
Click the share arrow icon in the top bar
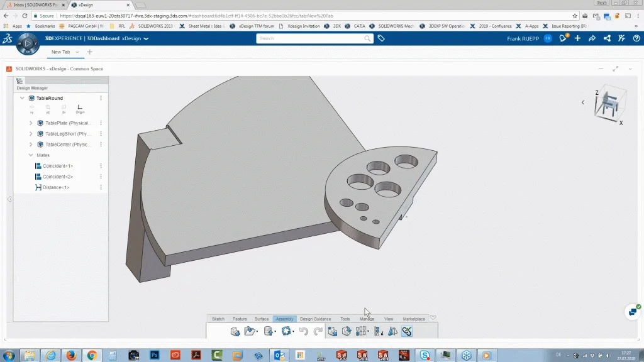coord(592,38)
